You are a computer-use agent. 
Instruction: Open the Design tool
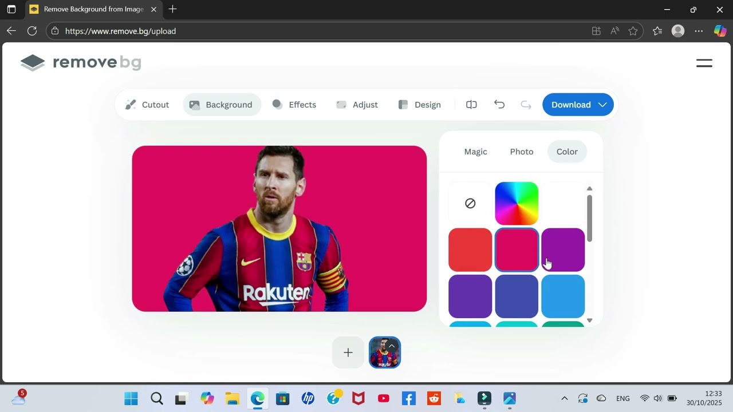point(420,105)
